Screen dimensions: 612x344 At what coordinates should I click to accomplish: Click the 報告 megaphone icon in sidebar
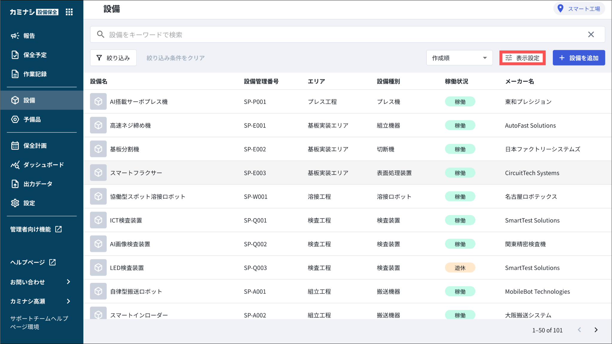click(15, 36)
